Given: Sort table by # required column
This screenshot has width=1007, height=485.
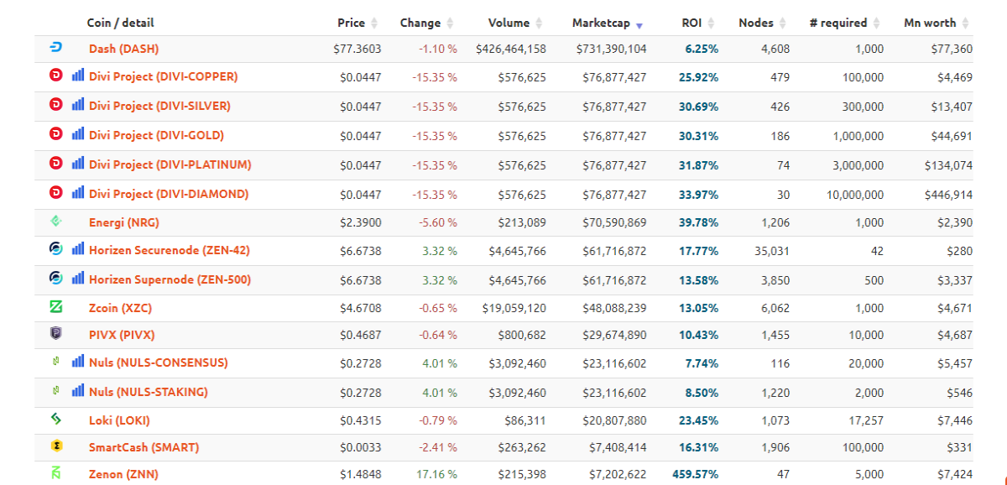Looking at the screenshot, I should pos(844,23).
